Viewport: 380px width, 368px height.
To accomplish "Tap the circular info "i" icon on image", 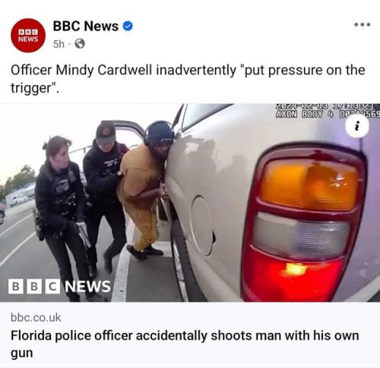I will (357, 126).
